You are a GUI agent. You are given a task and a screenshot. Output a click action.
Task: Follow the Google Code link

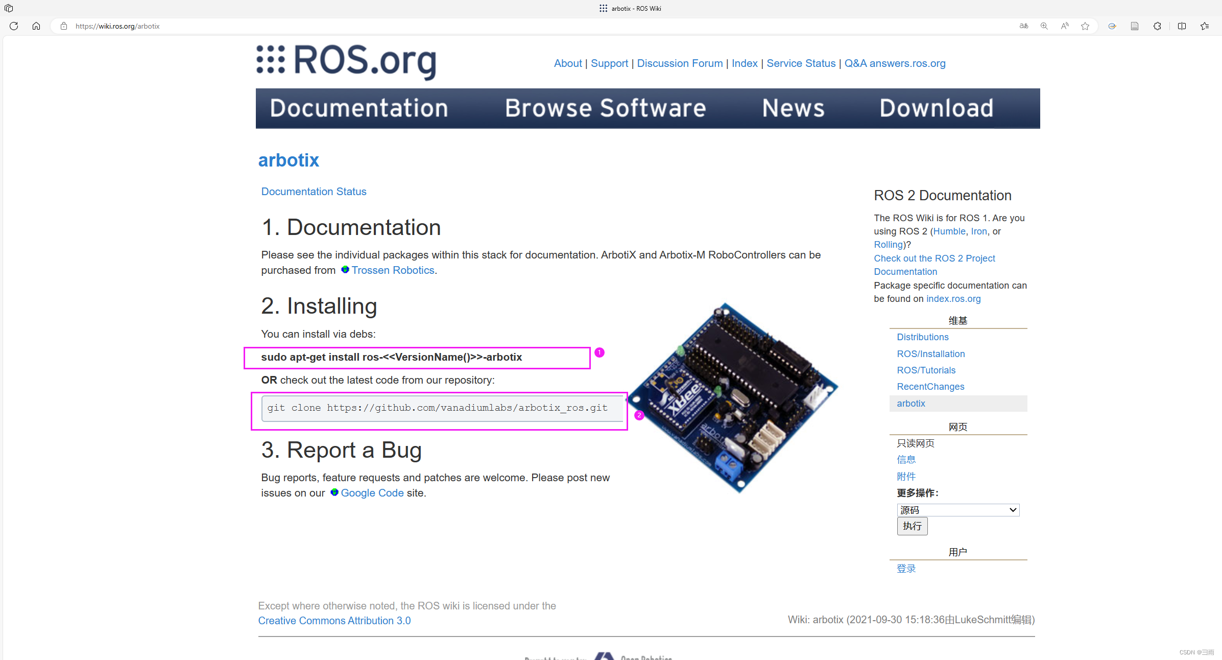[x=372, y=493]
